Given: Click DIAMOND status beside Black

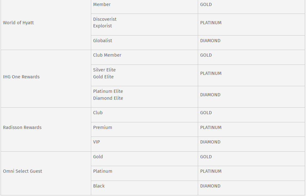Looking at the screenshot, I should [x=210, y=186].
